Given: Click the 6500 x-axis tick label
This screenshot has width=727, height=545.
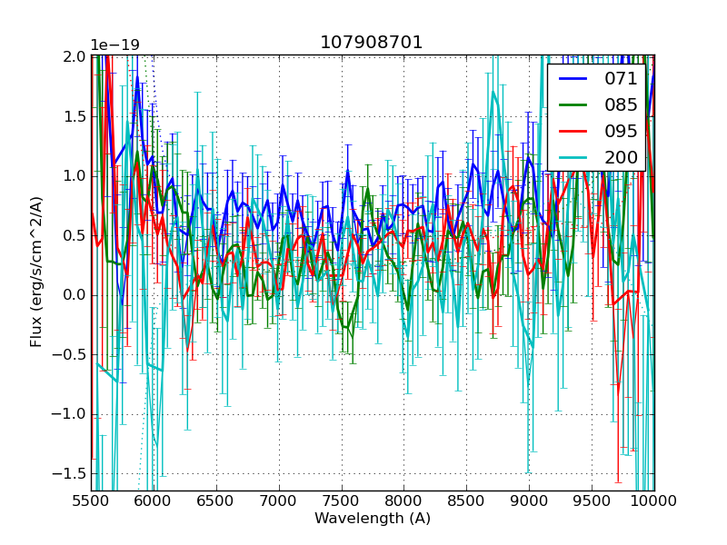Looking at the screenshot, I should [x=215, y=501].
